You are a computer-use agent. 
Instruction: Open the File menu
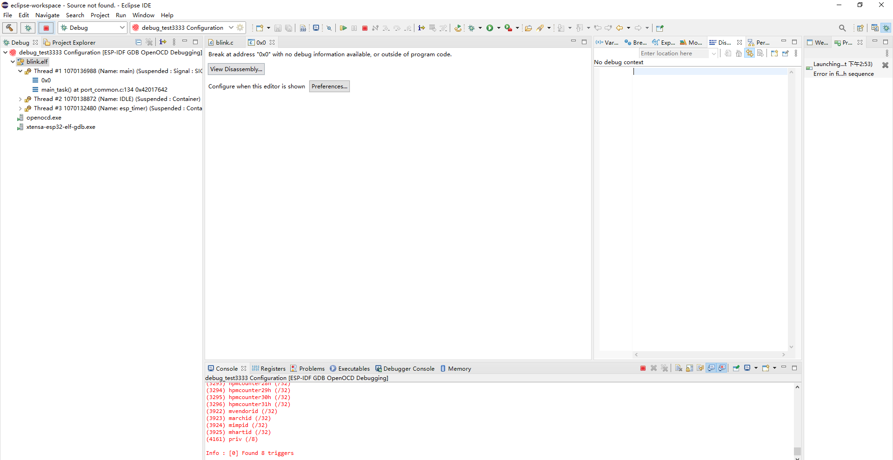point(8,15)
